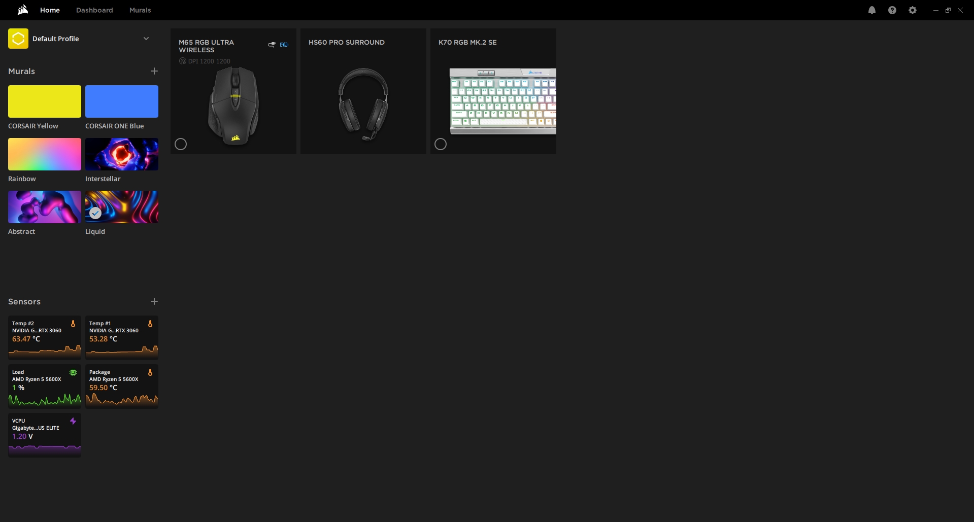Click the M65 mouse battery status icon

coord(284,45)
